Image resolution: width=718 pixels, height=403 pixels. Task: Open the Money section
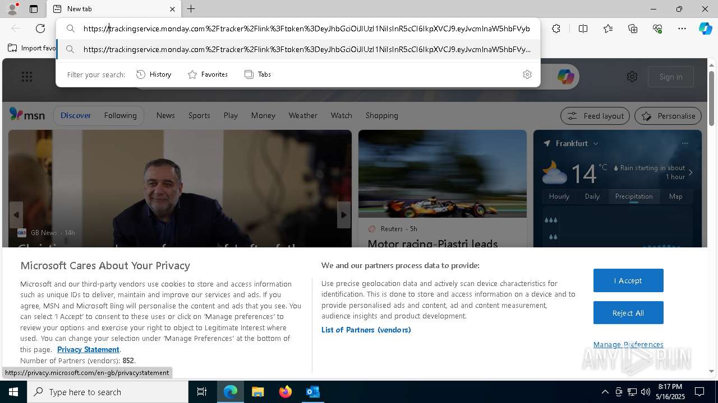(x=263, y=115)
